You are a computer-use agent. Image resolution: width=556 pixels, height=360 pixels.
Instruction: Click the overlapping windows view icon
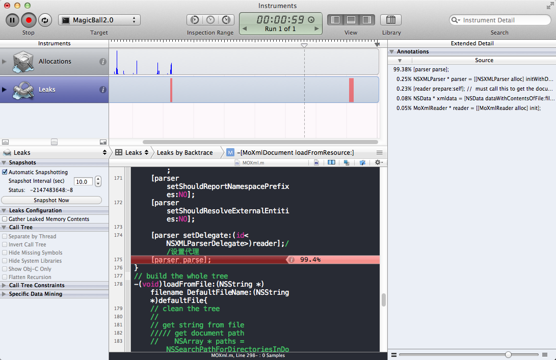pyautogui.click(x=347, y=162)
